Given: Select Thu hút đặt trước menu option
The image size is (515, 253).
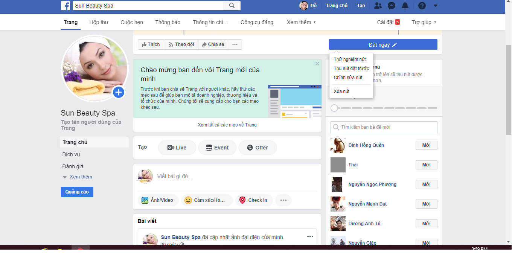Looking at the screenshot, I should point(351,69).
